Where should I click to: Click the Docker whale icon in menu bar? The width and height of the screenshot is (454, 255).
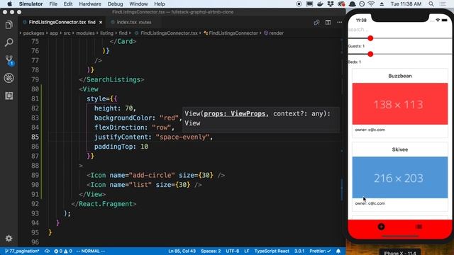pyautogui.click(x=320, y=4)
